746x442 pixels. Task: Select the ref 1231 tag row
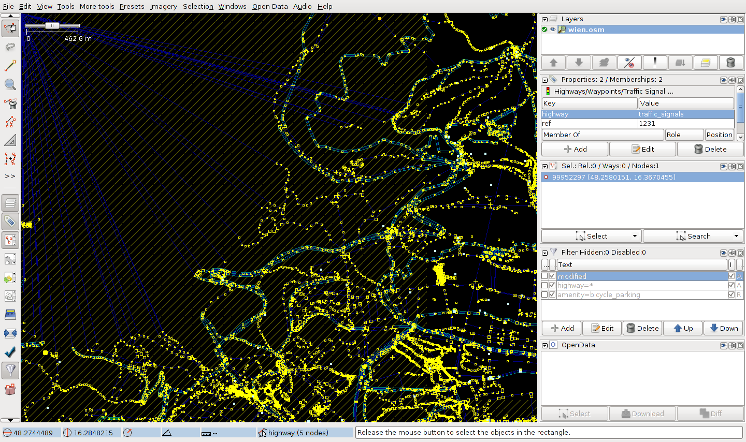638,123
